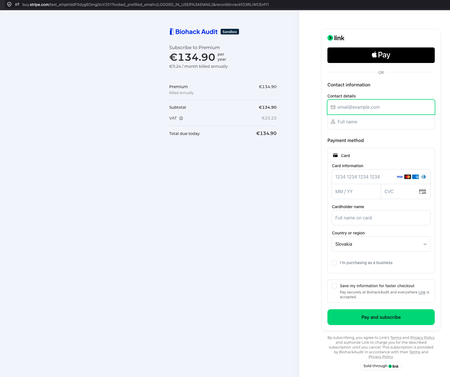Click the Sold through link badge
Image resolution: width=450 pixels, height=377 pixels.
tap(381, 366)
